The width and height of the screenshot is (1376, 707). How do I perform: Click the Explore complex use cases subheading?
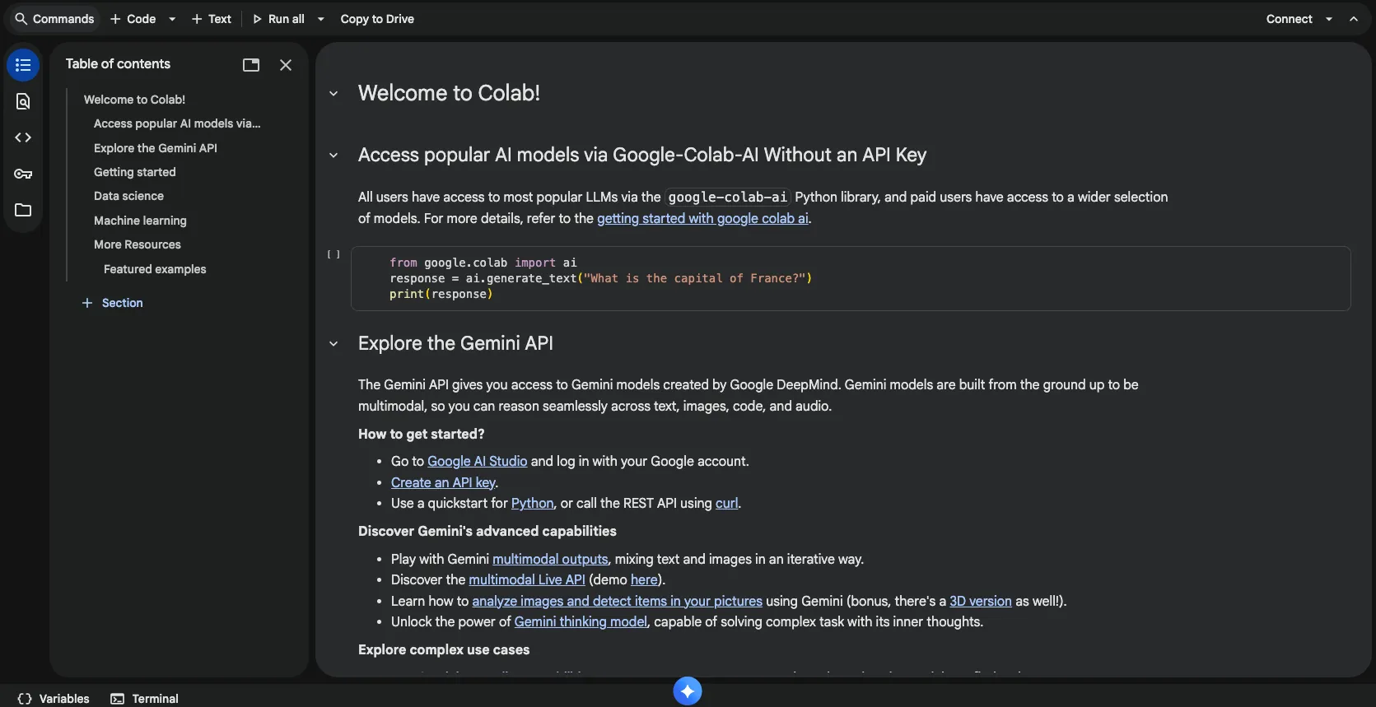click(444, 649)
